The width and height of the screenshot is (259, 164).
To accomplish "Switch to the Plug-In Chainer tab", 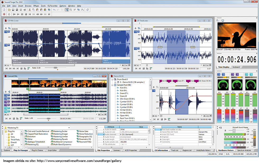I will 37,151.
